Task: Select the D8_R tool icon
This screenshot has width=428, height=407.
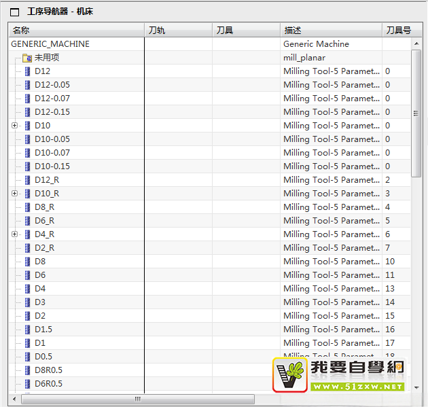Action: pos(28,207)
